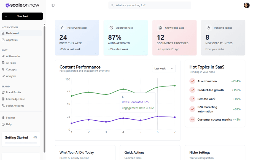The width and height of the screenshot is (253, 160).
Task: Click the Trending Topics flame icon
Action: (x=209, y=28)
